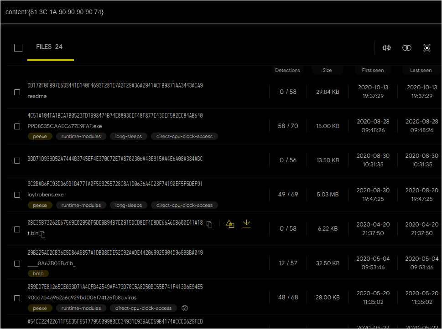442x329 pixels.
Task: Click direct-cpu-clock-access tag on PPD8535CAAEC677E9FAF.exe
Action: (184, 136)
